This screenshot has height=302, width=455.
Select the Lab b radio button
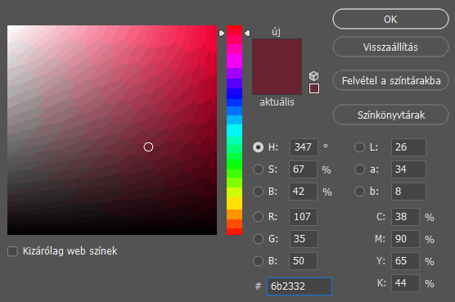click(359, 192)
